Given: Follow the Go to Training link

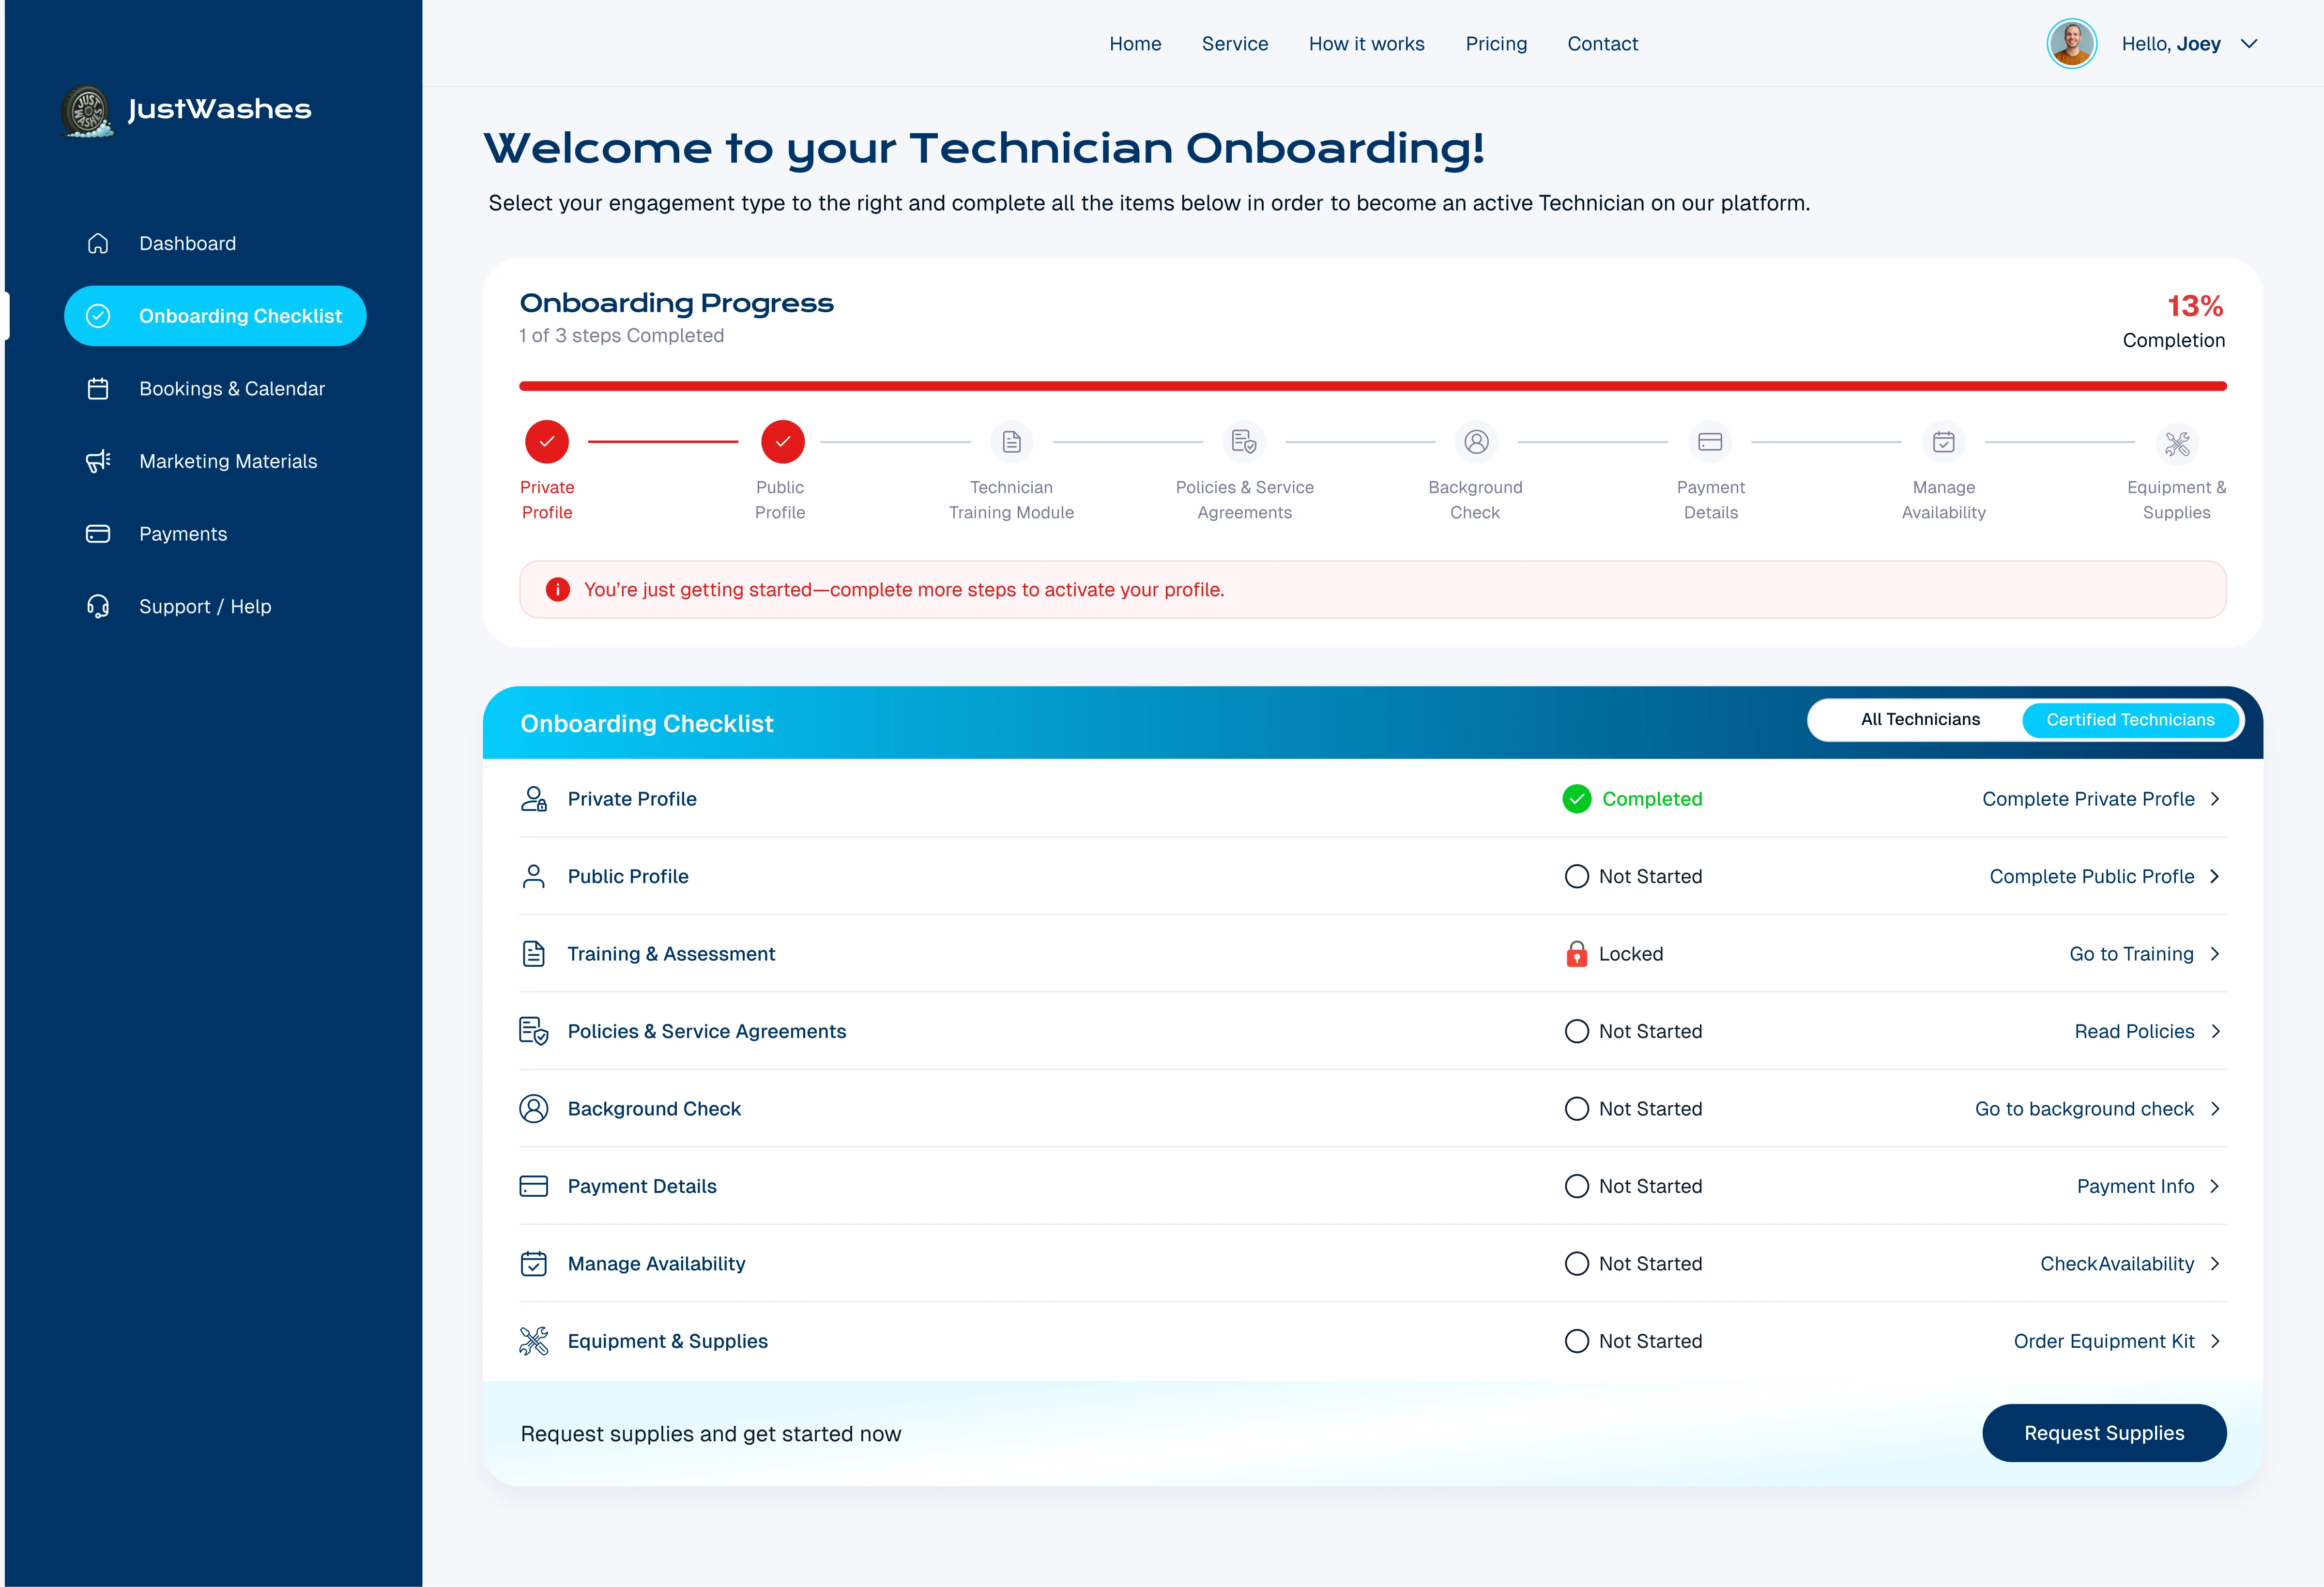Looking at the screenshot, I should tap(2131, 954).
